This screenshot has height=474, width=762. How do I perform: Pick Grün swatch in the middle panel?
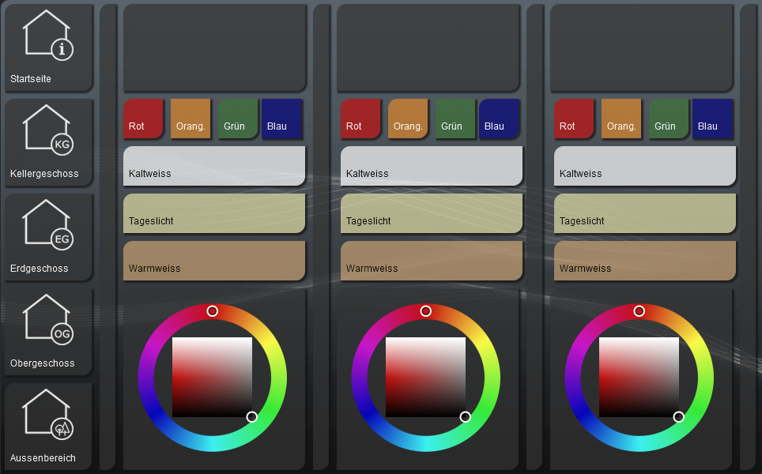455,118
